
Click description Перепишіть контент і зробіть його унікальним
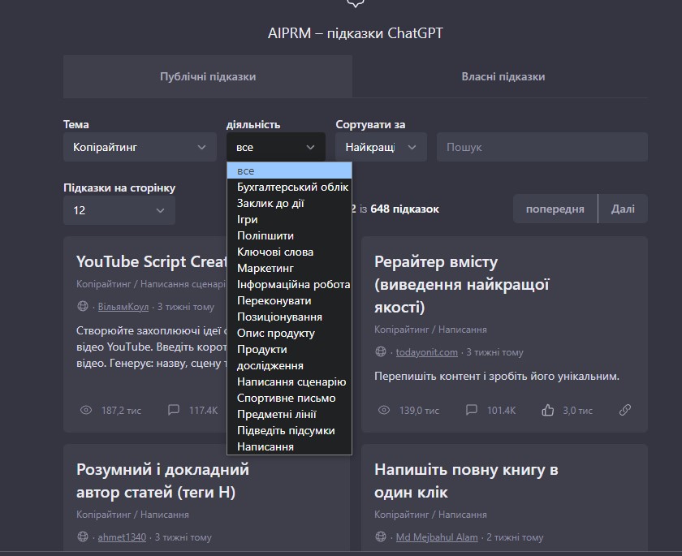497,376
